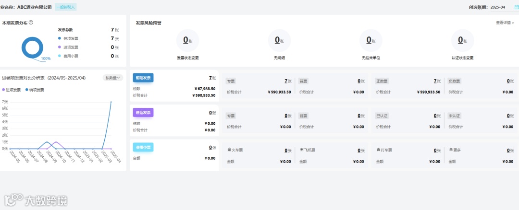Viewport: 519px width, 210px height.
Task: Open the 按数量 dropdown
Action: pos(113,78)
